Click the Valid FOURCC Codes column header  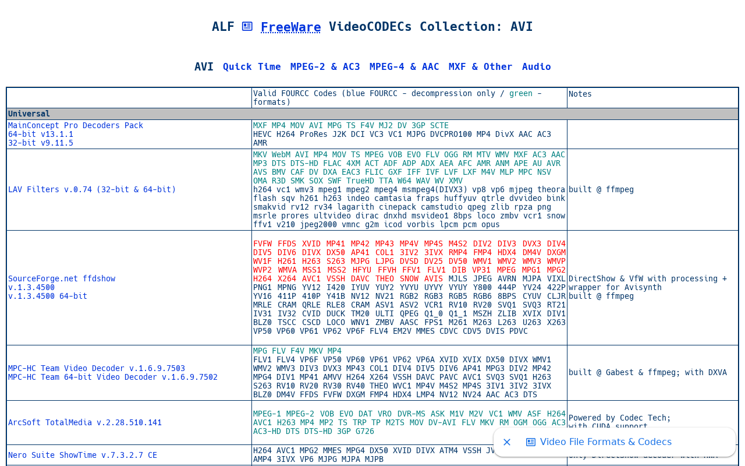[x=409, y=98]
